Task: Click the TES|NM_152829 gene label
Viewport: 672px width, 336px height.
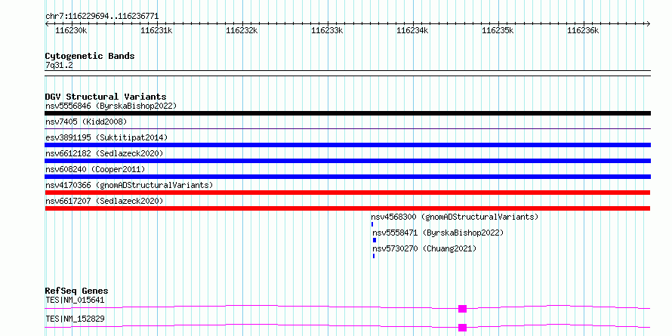Action: 75,319
